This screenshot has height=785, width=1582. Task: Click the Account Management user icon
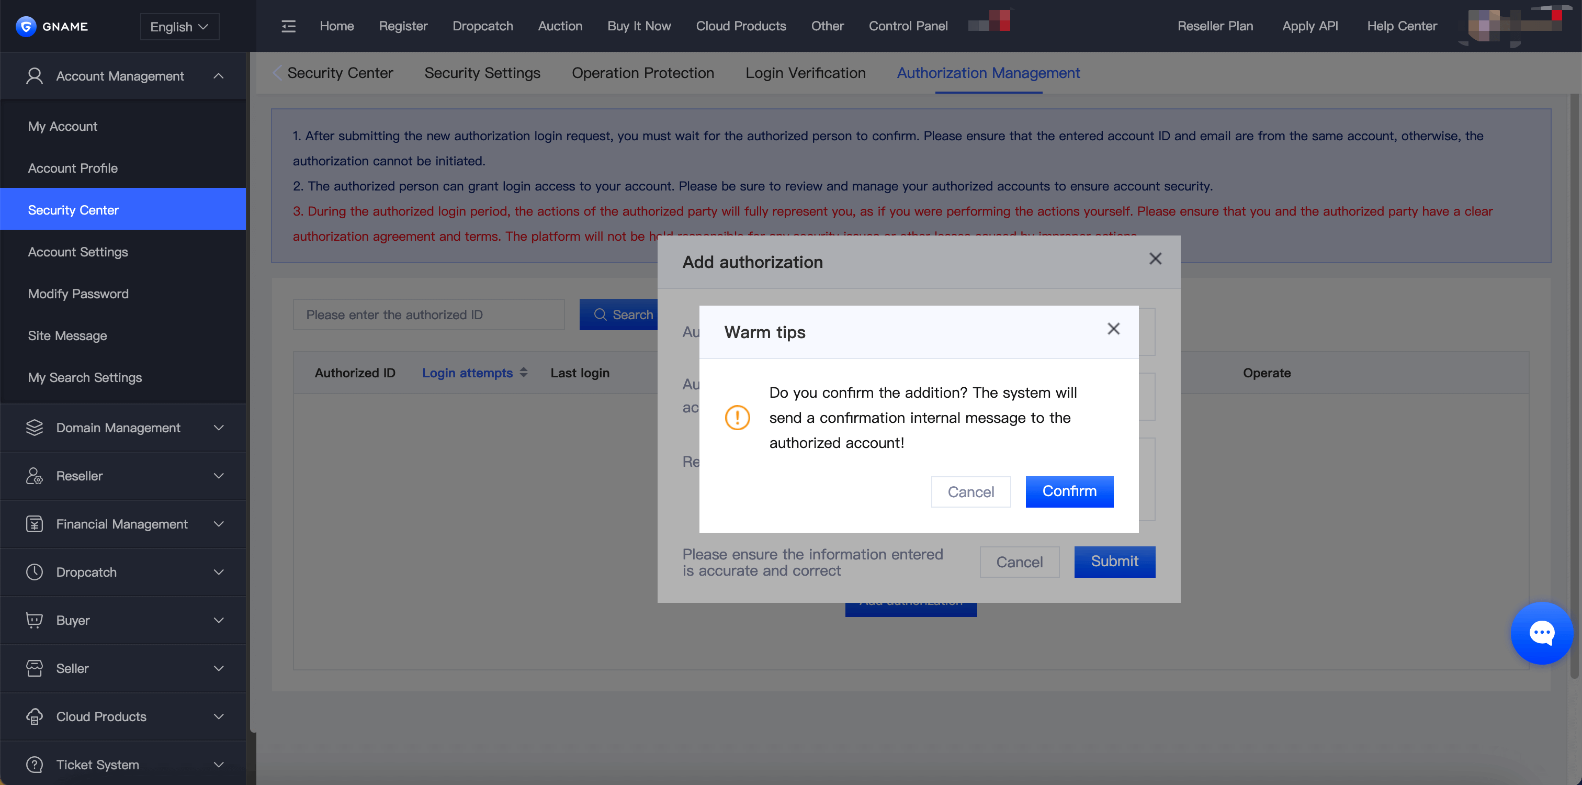[x=35, y=76]
